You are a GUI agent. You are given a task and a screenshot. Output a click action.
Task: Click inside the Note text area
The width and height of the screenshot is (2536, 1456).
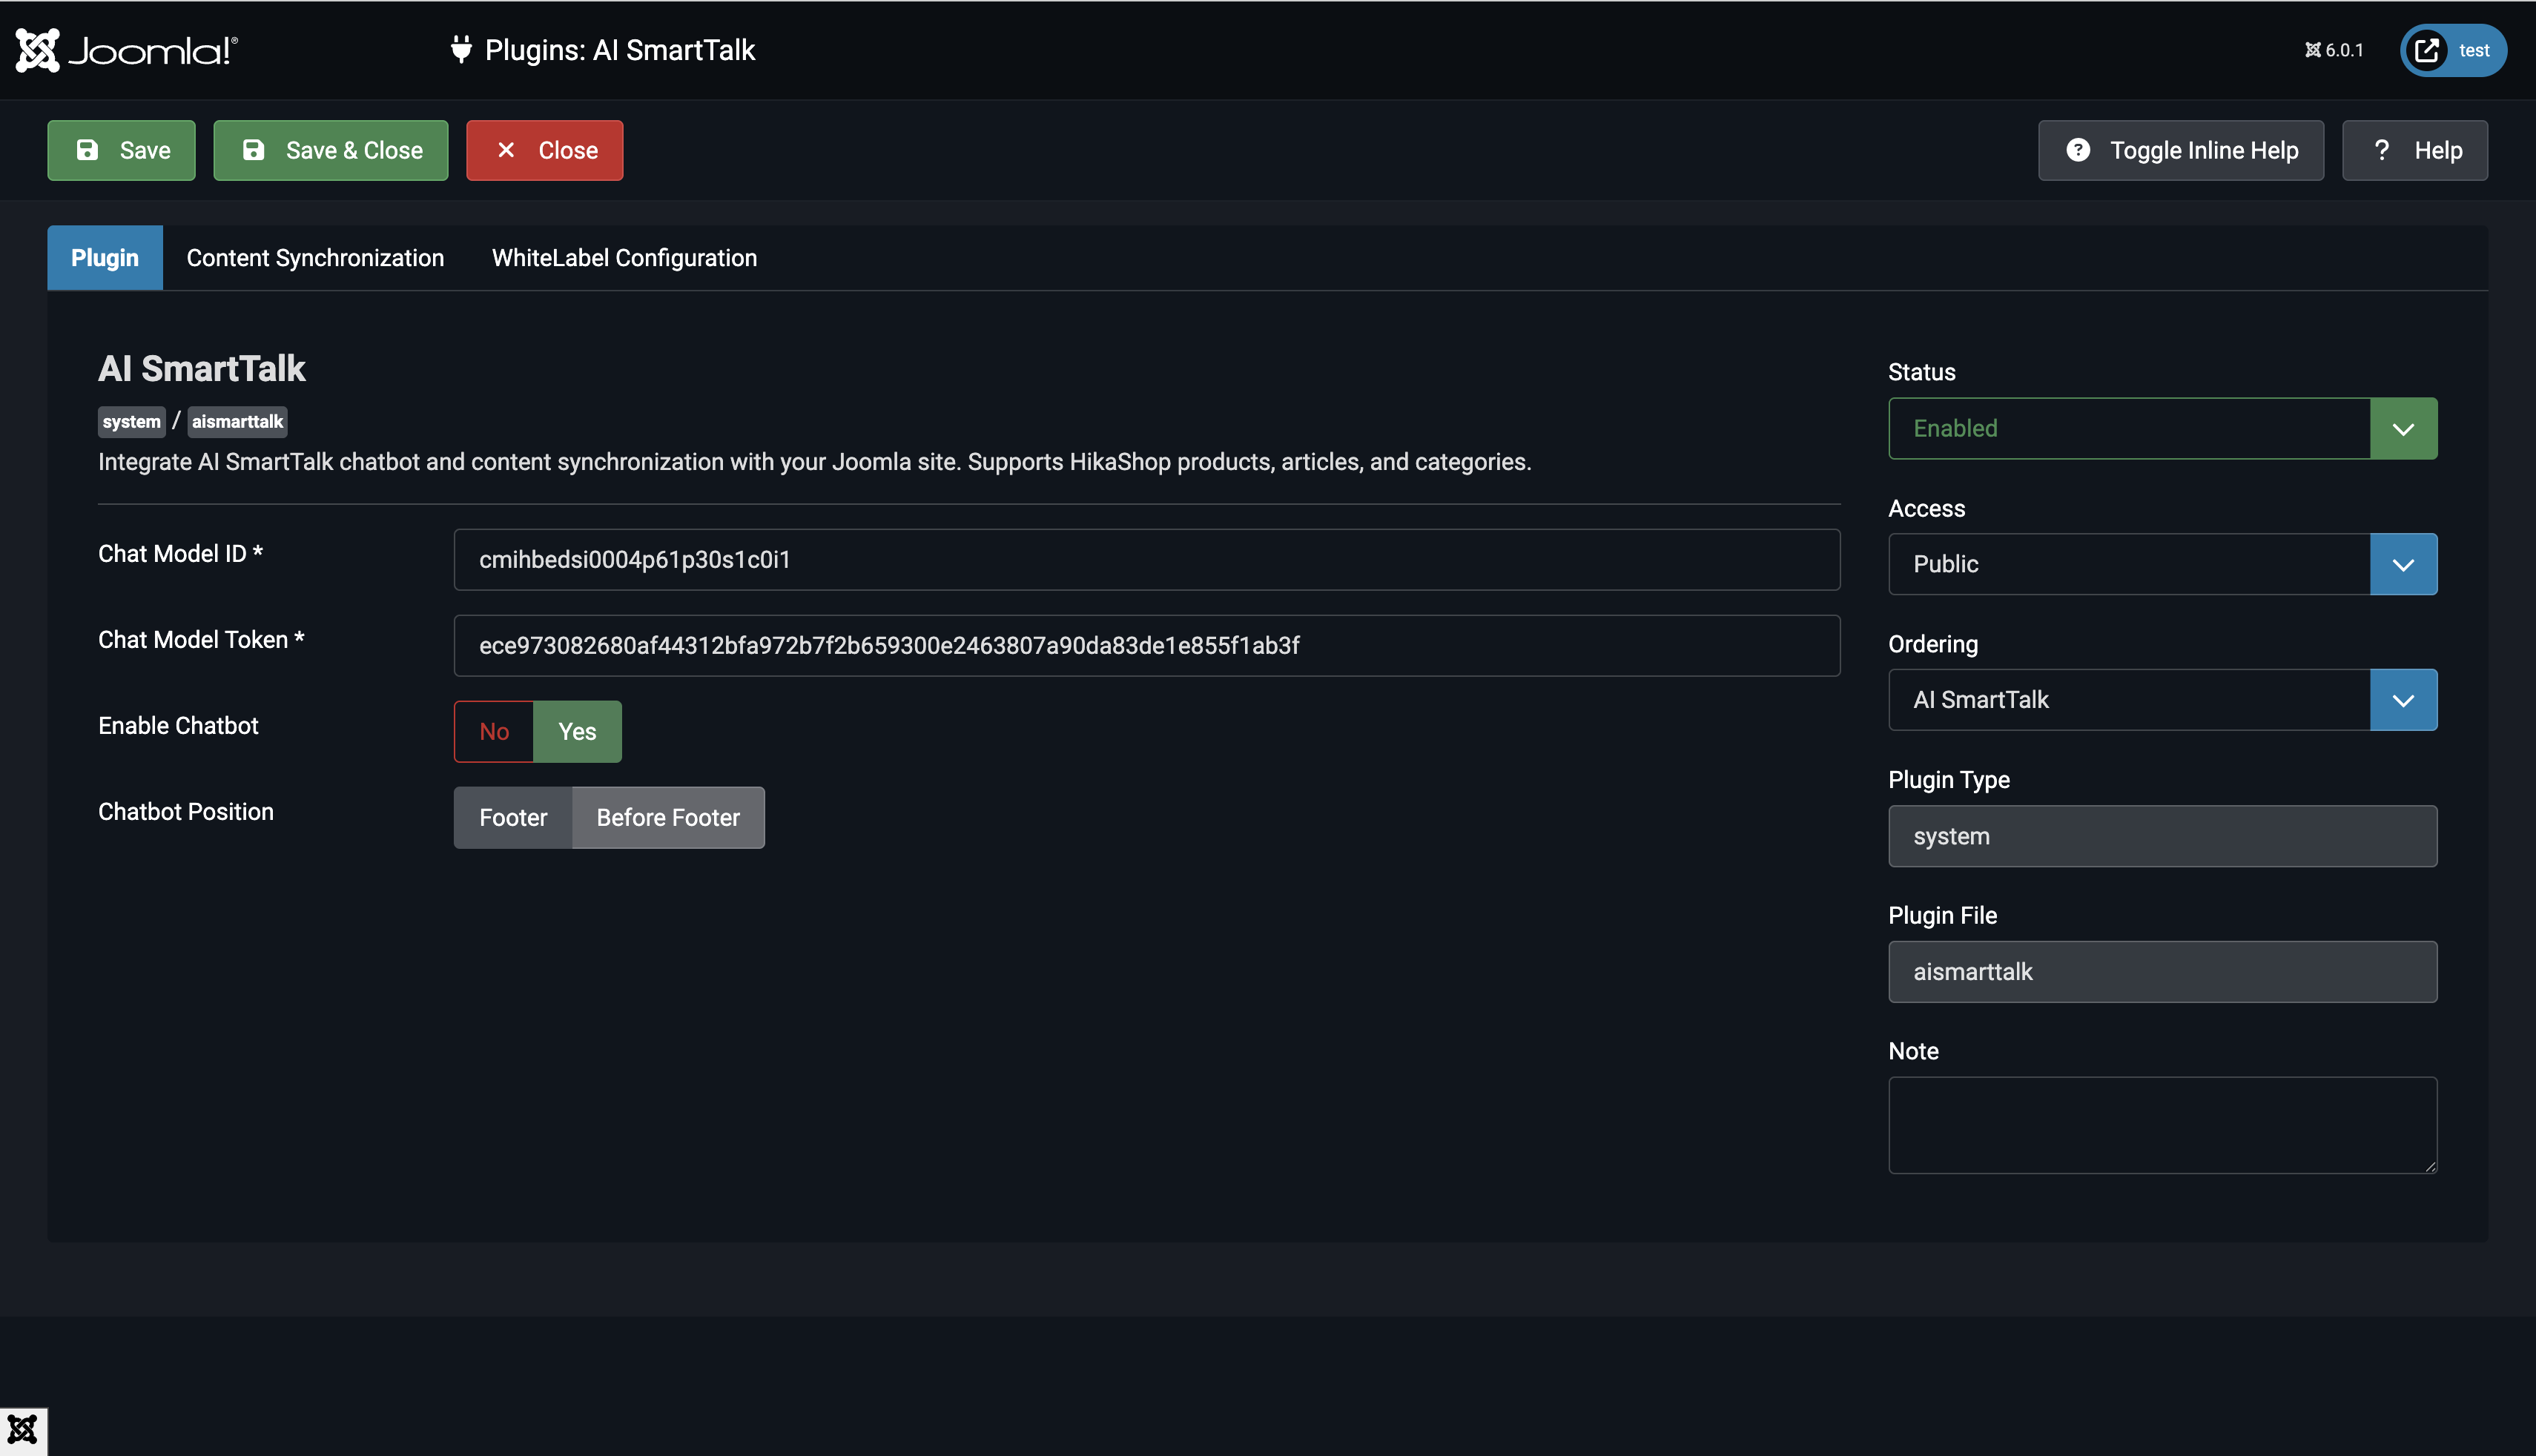(2162, 1125)
